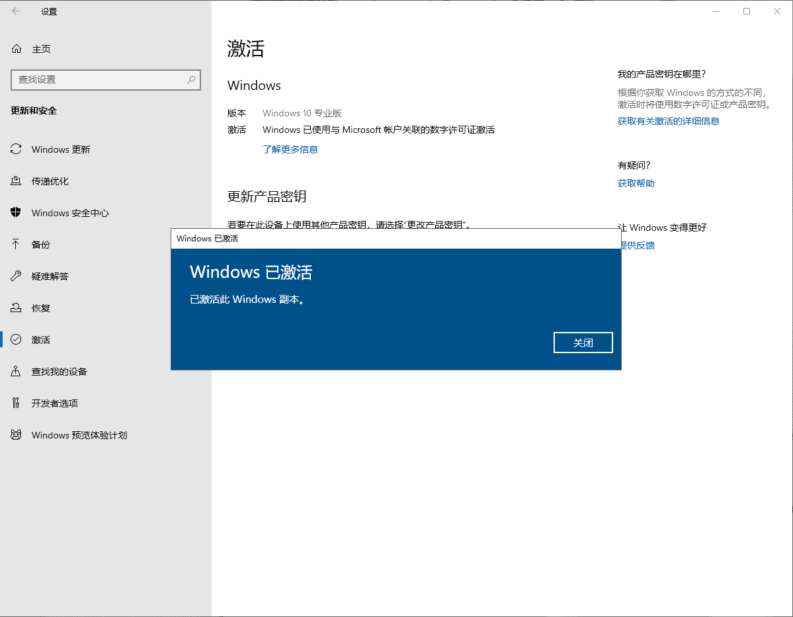793x617 pixels.
Task: Maximize the Settings window
Action: [747, 11]
